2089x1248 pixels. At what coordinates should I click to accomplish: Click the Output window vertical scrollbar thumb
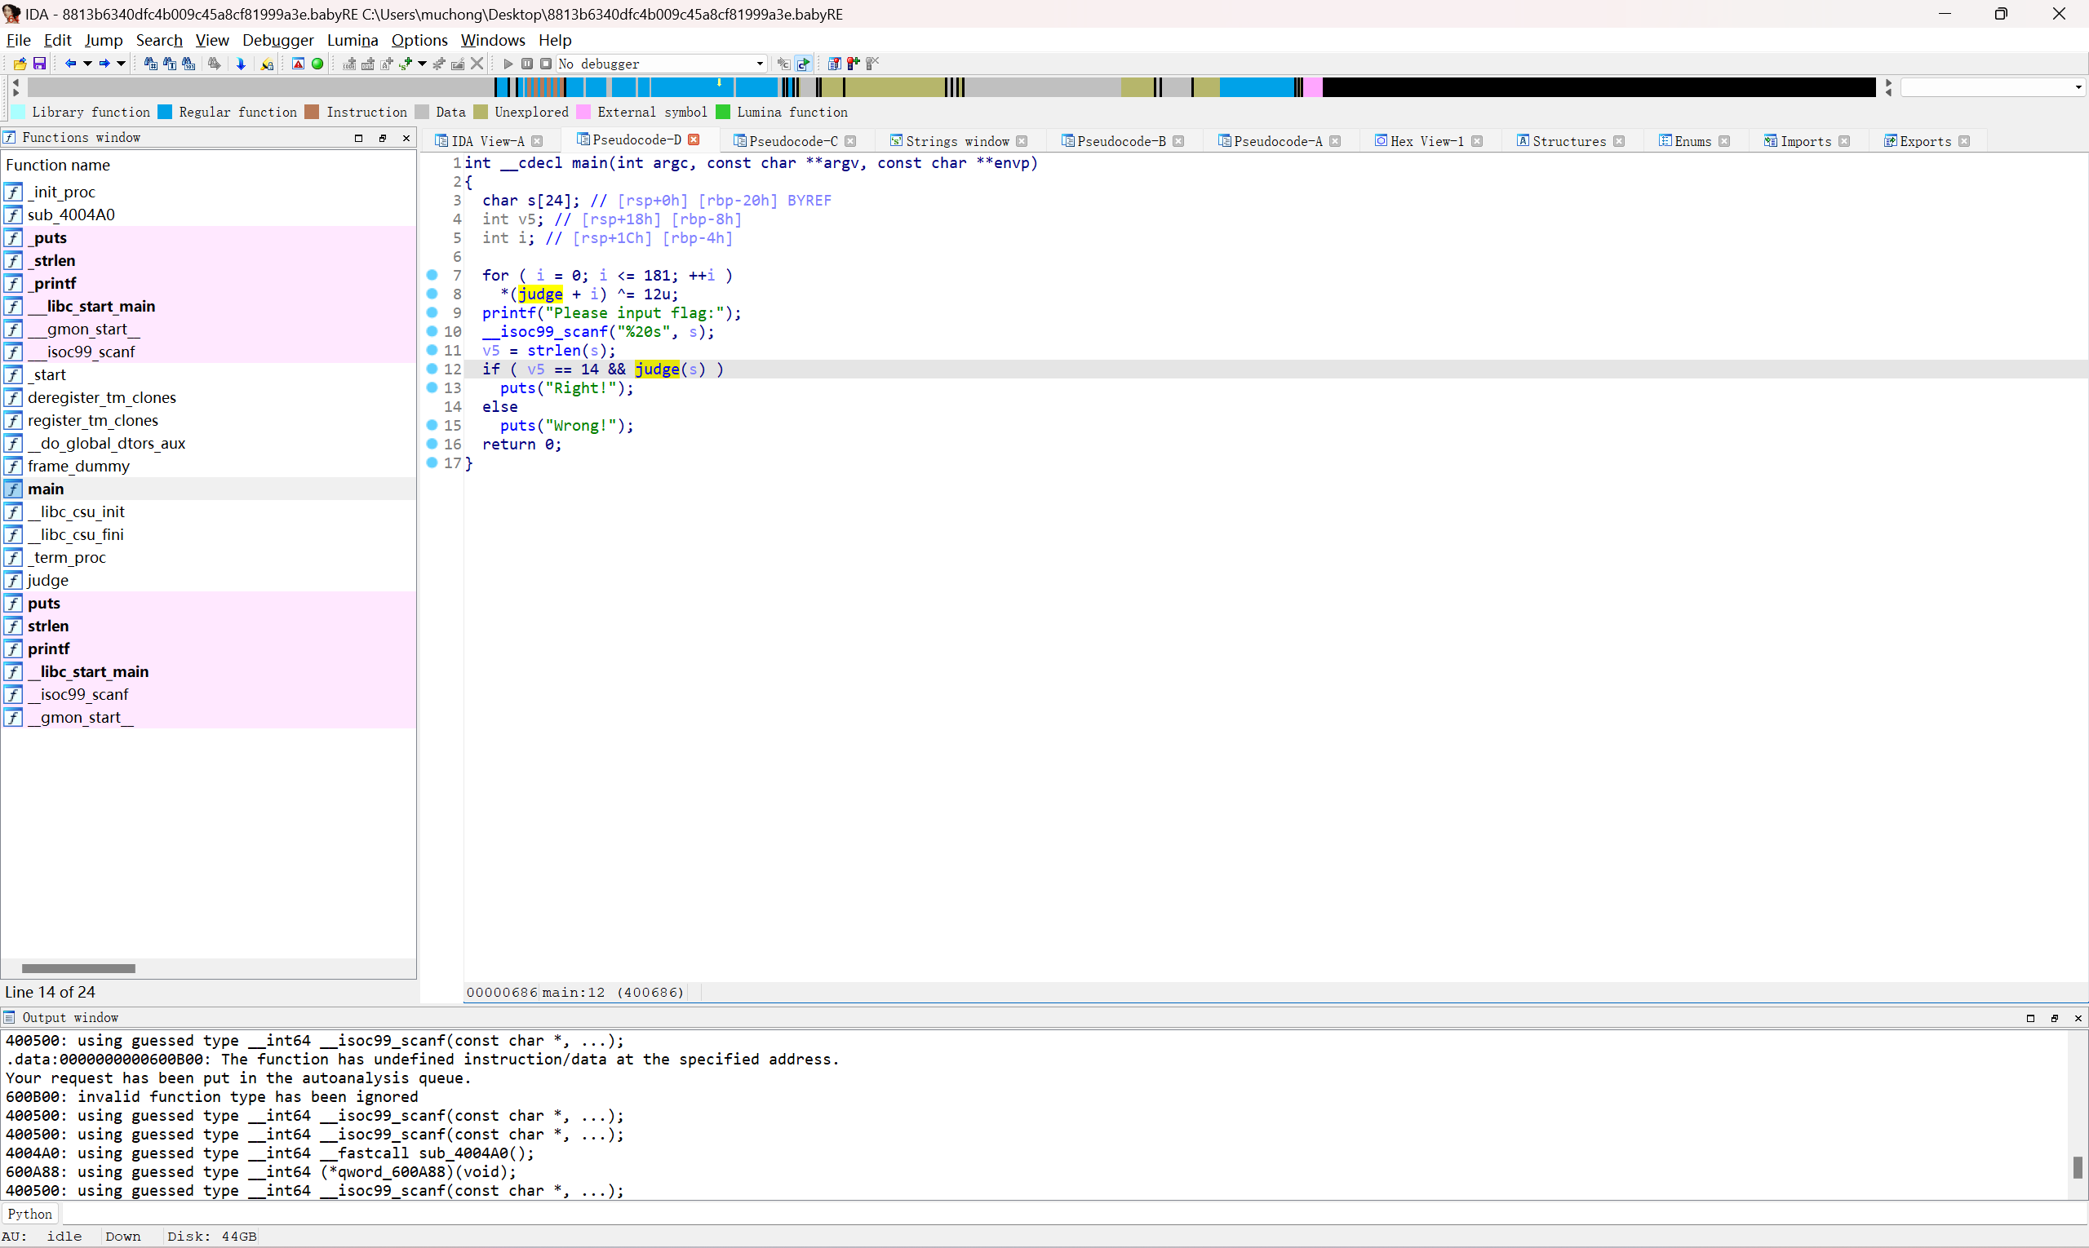point(2078,1167)
